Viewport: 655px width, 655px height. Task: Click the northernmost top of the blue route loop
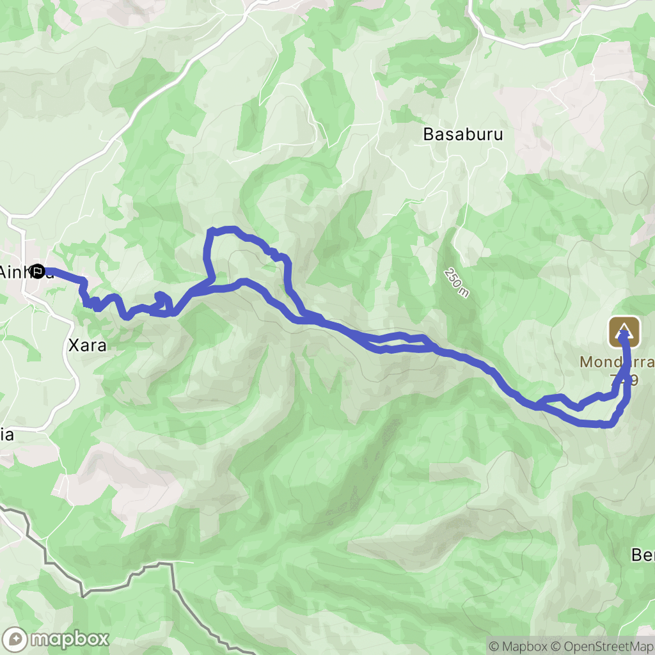225,229
